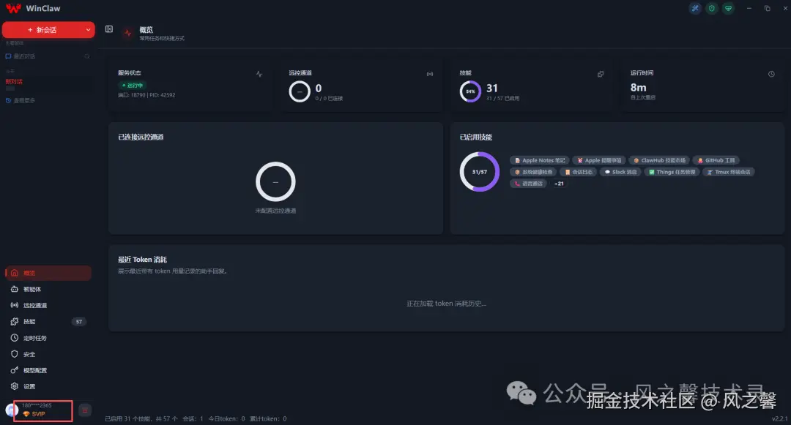Open the 会话日志 skill chip
791x425 pixels.
pos(578,172)
